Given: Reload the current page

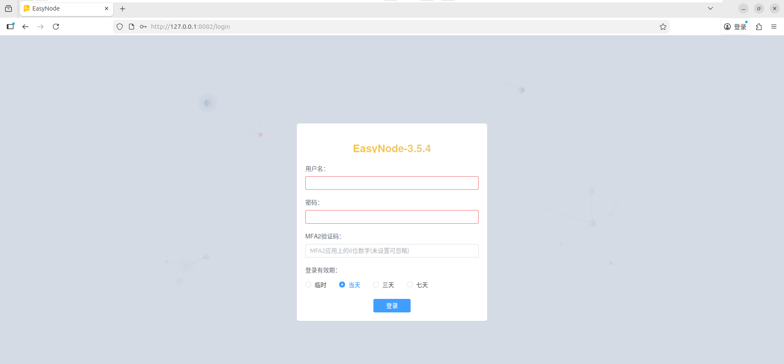Looking at the screenshot, I should tap(56, 27).
